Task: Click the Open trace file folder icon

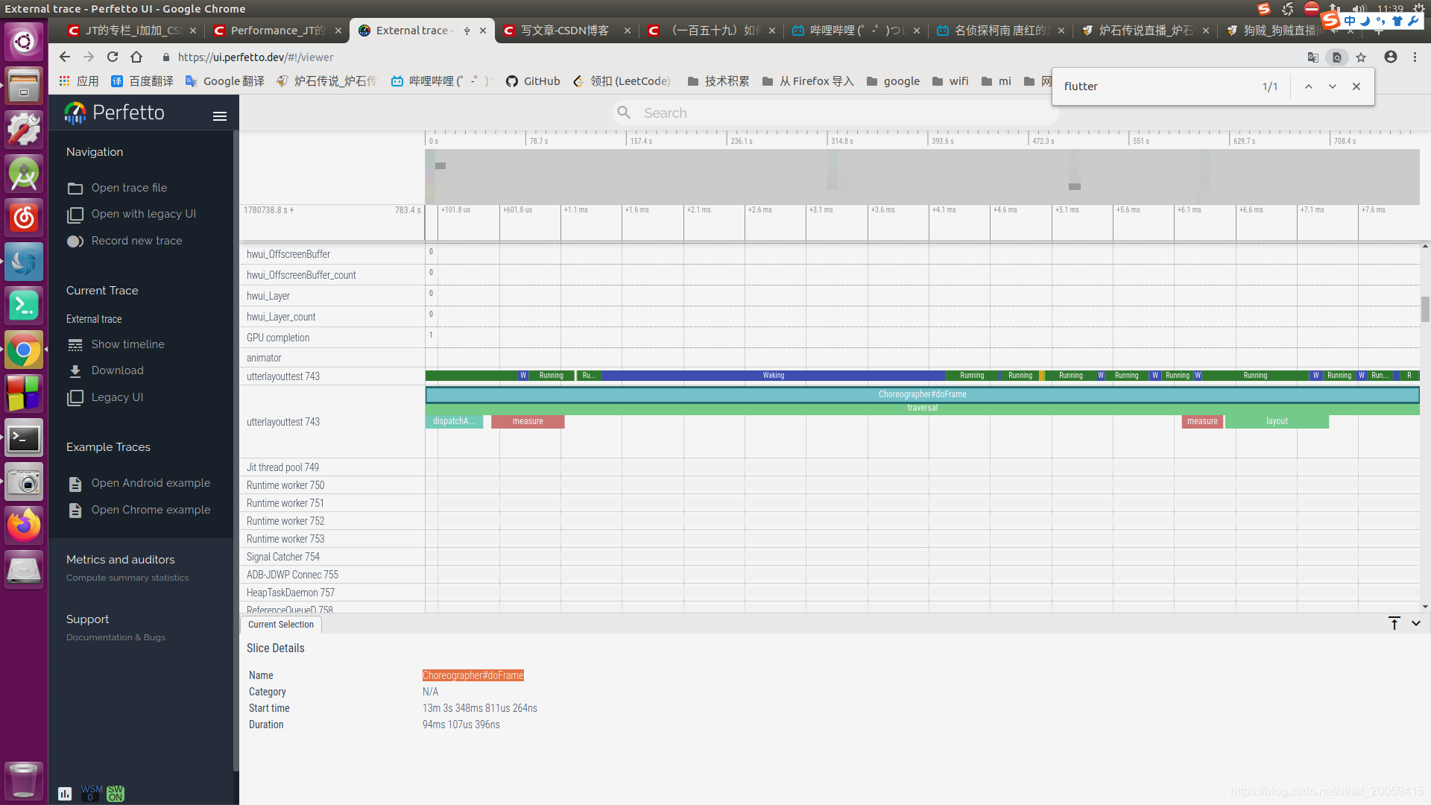Action: pos(75,189)
